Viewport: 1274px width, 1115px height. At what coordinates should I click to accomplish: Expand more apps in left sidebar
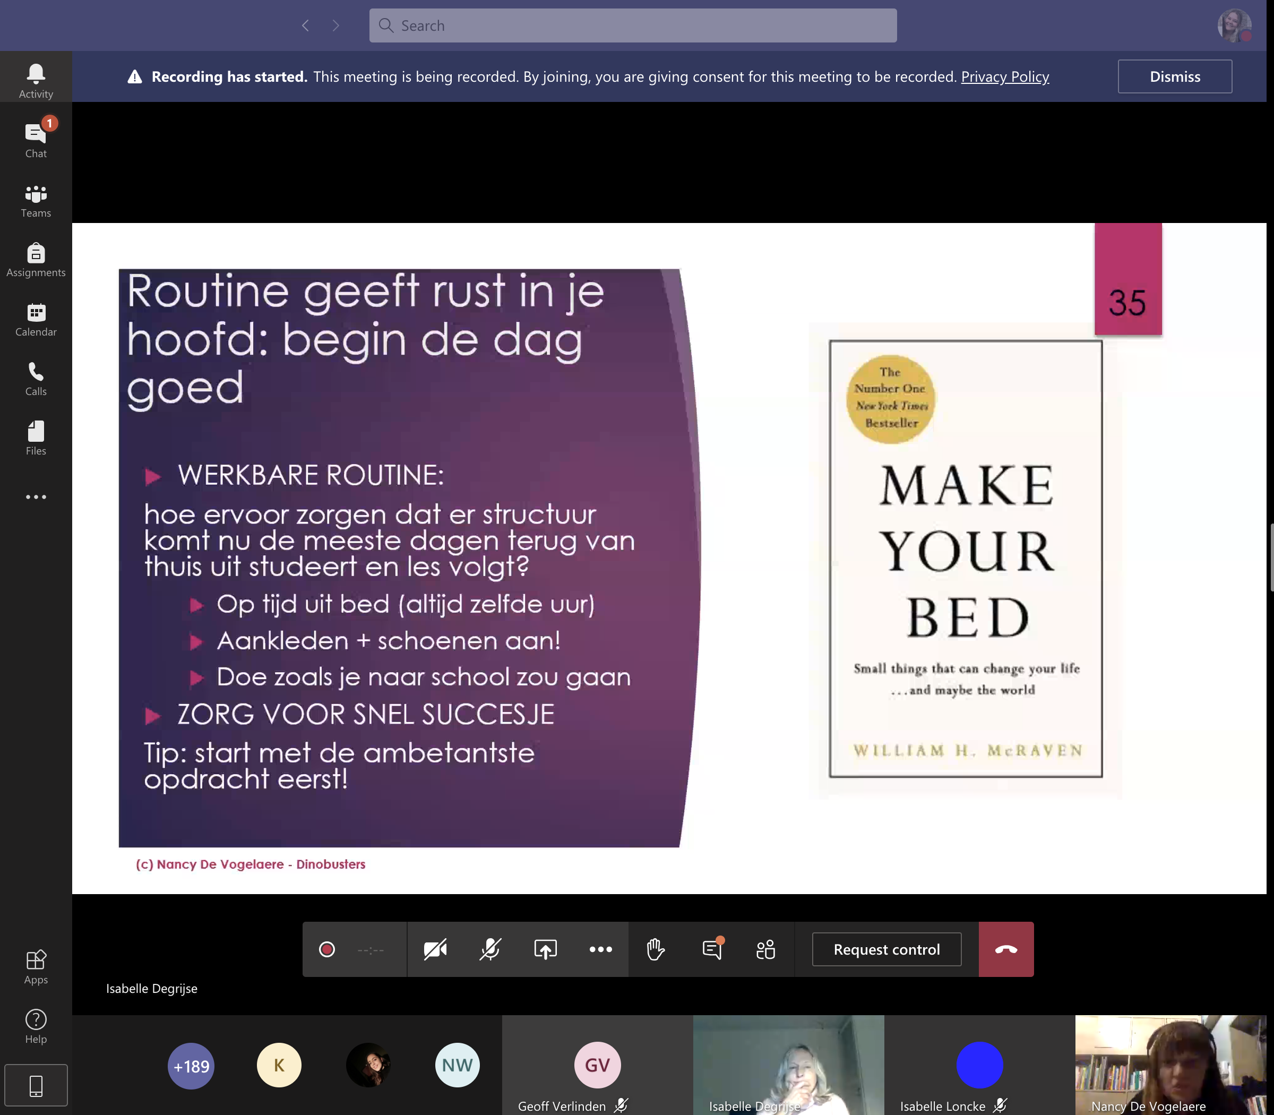[x=36, y=496]
